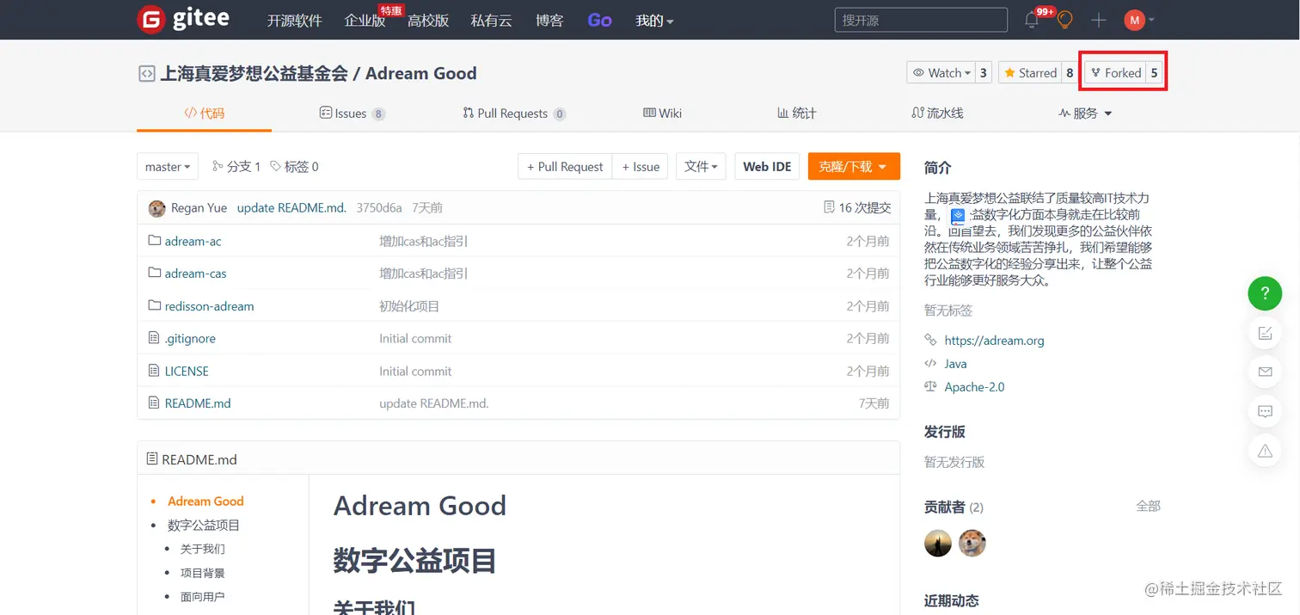The width and height of the screenshot is (1300, 615).
Task: Click the floating edit feedback icon
Action: 1265,333
